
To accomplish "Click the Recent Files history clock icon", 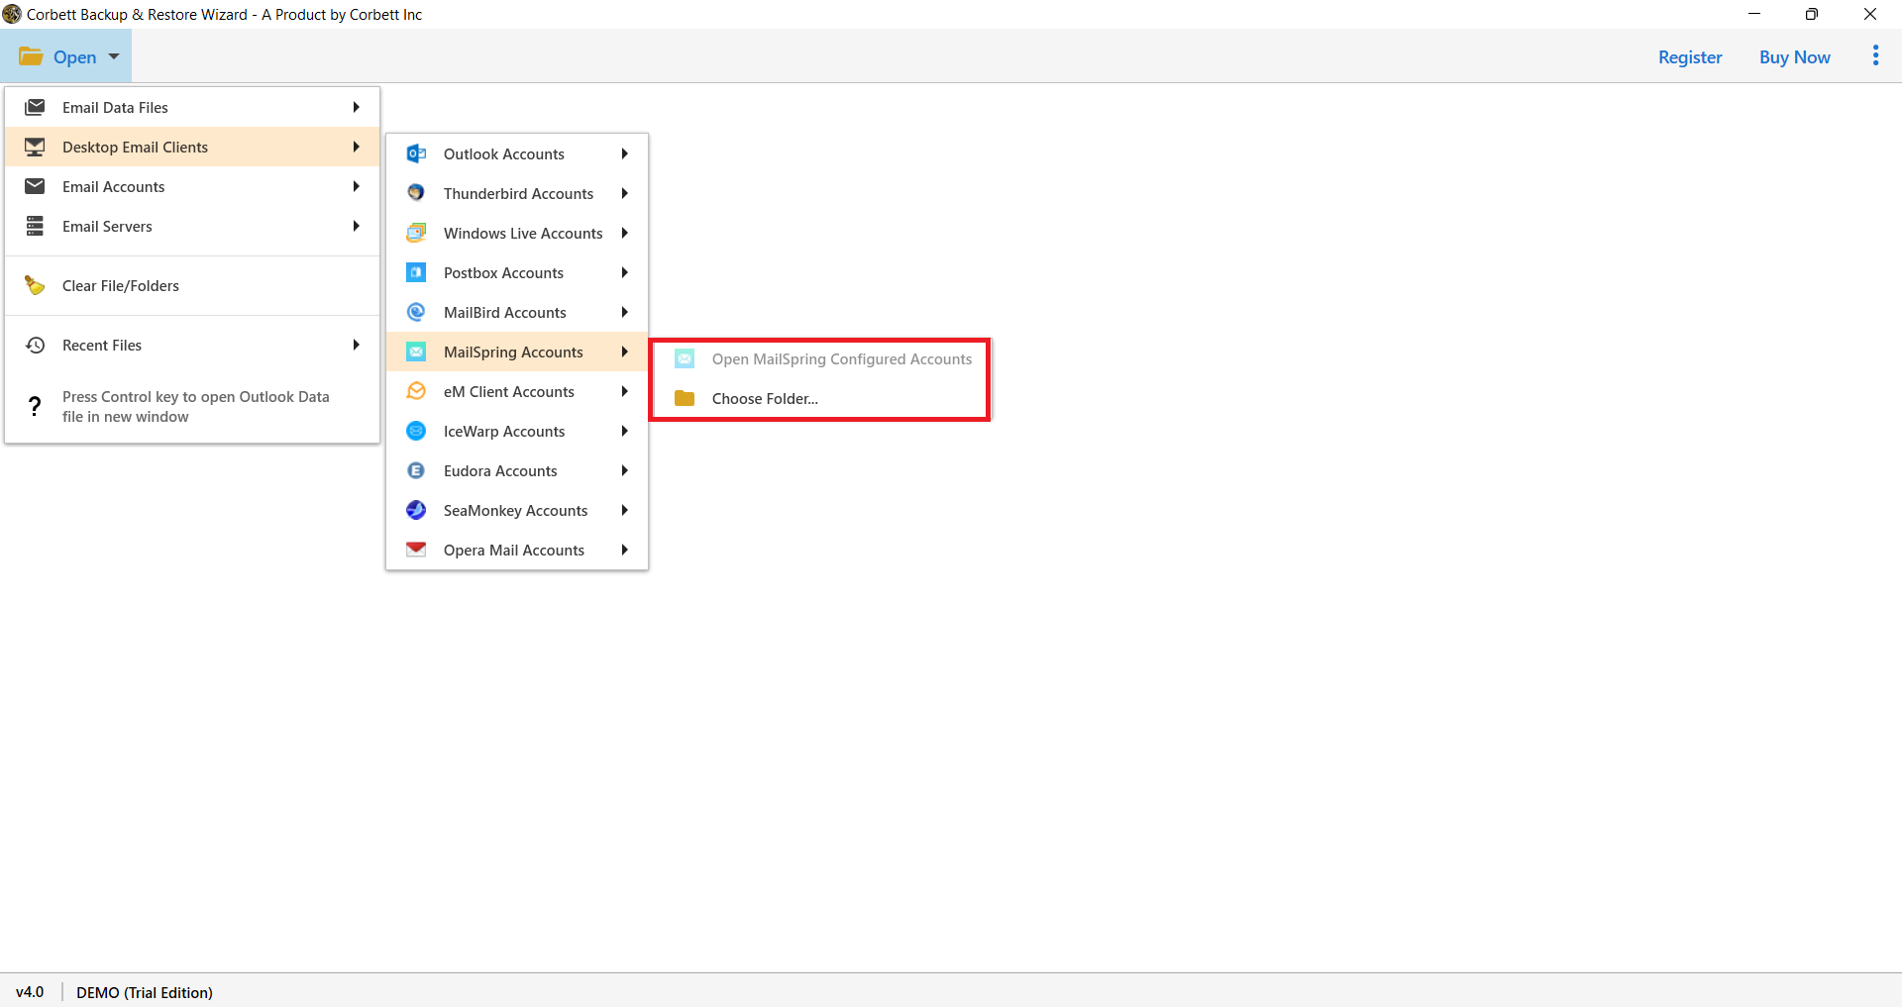I will point(35,345).
